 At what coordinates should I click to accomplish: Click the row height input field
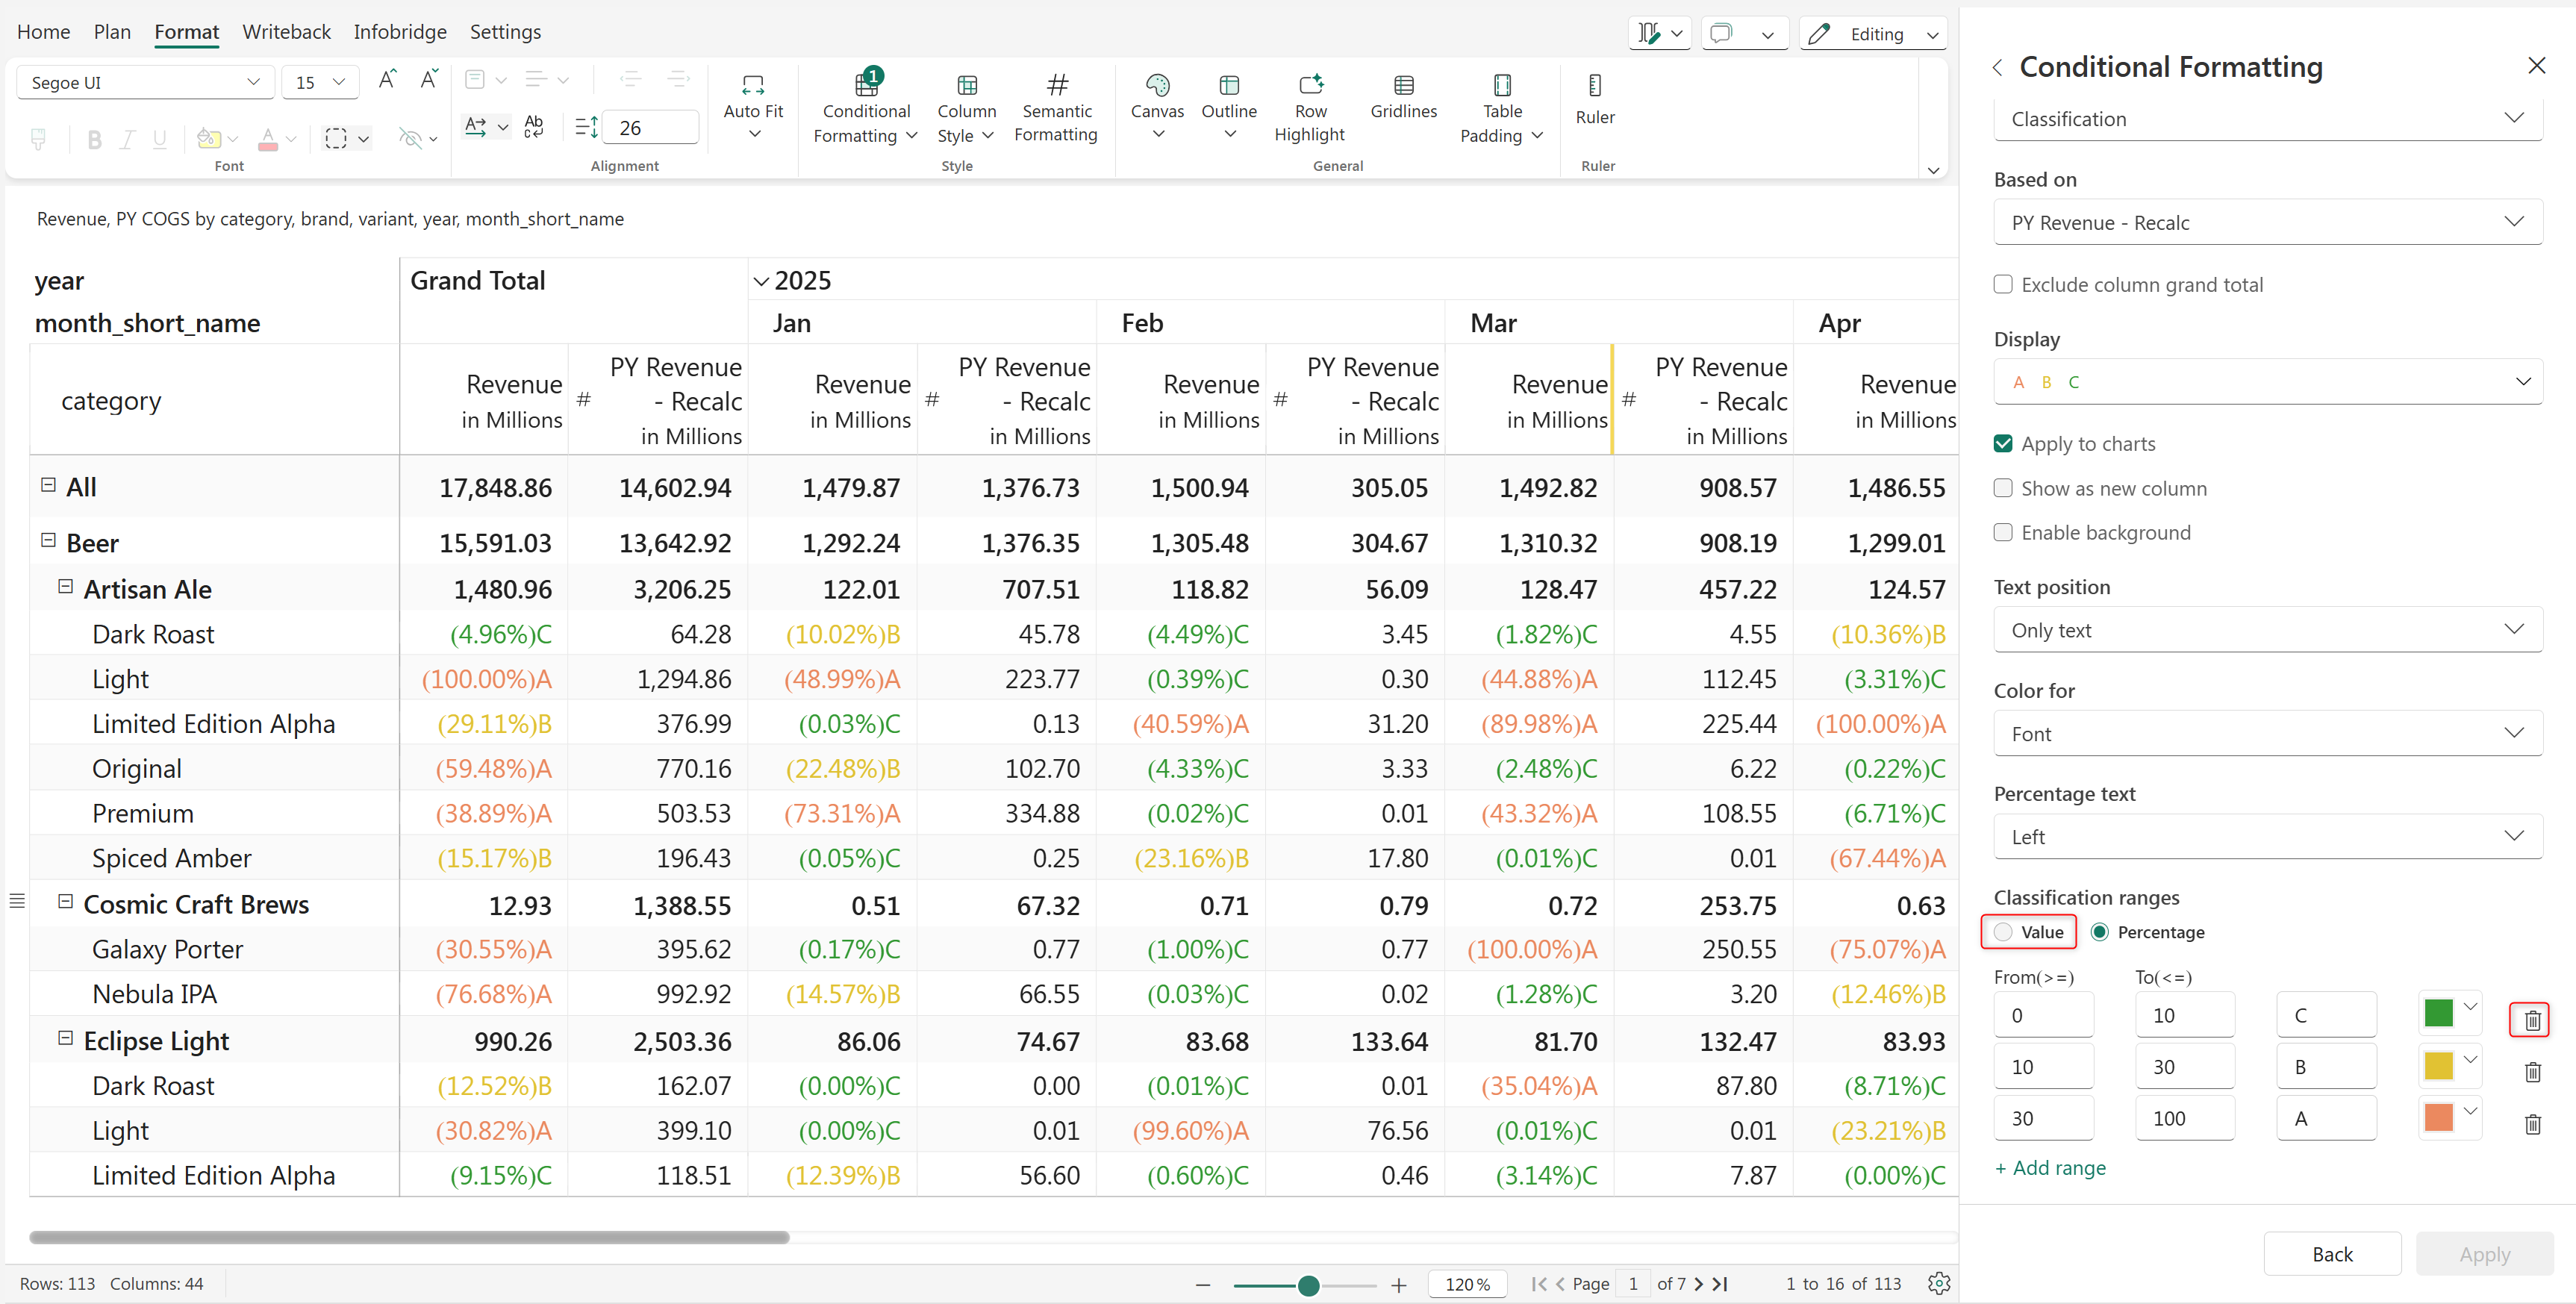[x=650, y=127]
